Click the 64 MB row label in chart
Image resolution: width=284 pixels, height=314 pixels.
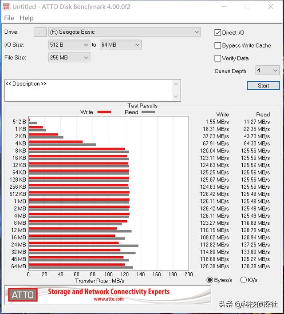point(18,266)
